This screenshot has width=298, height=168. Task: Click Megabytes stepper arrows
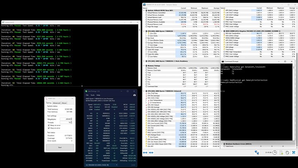coord(72,119)
